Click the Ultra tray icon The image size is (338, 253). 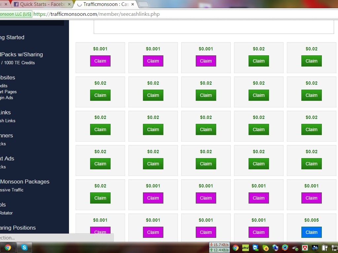pos(245,248)
